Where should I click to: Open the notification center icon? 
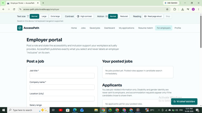coord(197,110)
